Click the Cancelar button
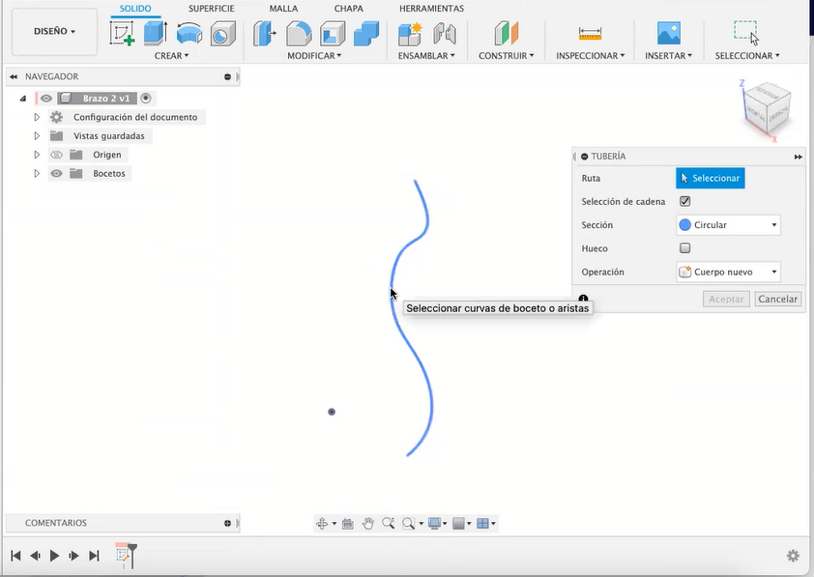The height and width of the screenshot is (577, 814). point(777,299)
